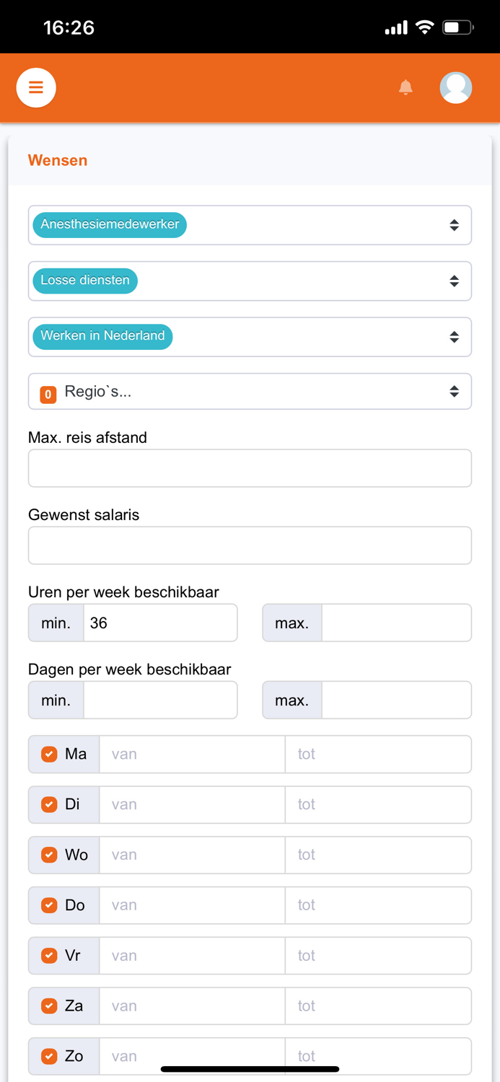Click the Gewenst salaris input field
This screenshot has width=500, height=1082.
point(250,545)
